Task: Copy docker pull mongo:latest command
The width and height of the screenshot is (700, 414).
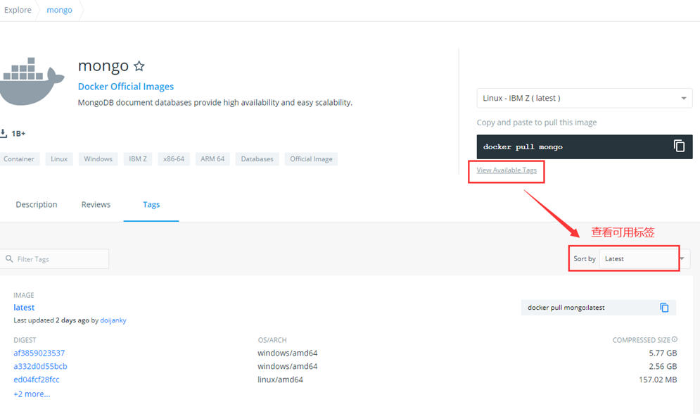Action: 664,308
